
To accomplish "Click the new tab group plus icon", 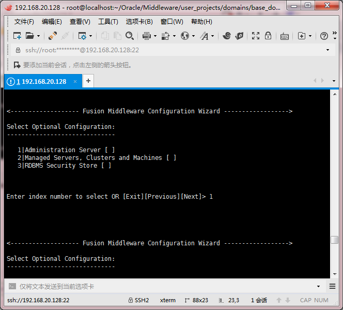I will click(x=302, y=36).
